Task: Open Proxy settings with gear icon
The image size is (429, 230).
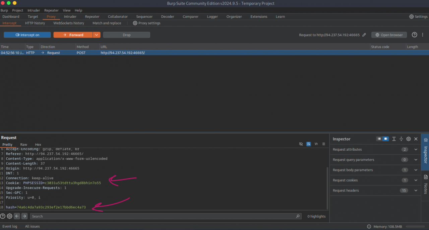Action: (x=146, y=23)
